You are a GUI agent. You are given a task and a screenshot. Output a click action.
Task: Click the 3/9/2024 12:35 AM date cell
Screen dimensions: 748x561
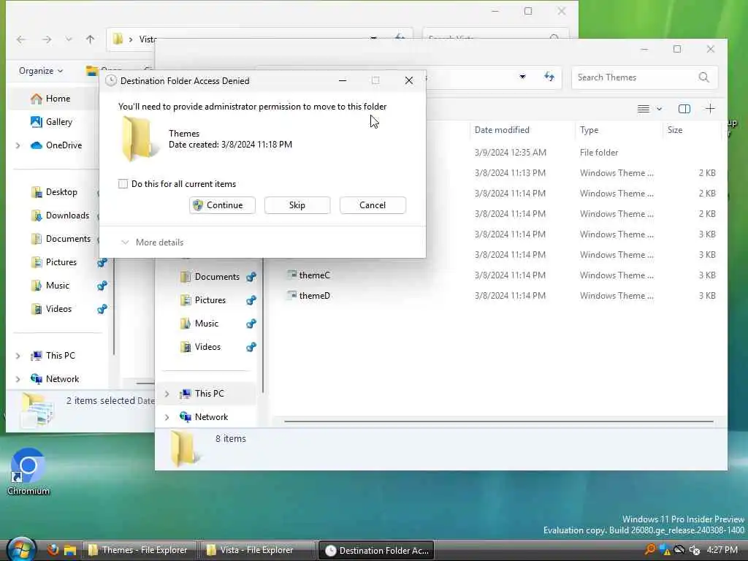point(510,153)
